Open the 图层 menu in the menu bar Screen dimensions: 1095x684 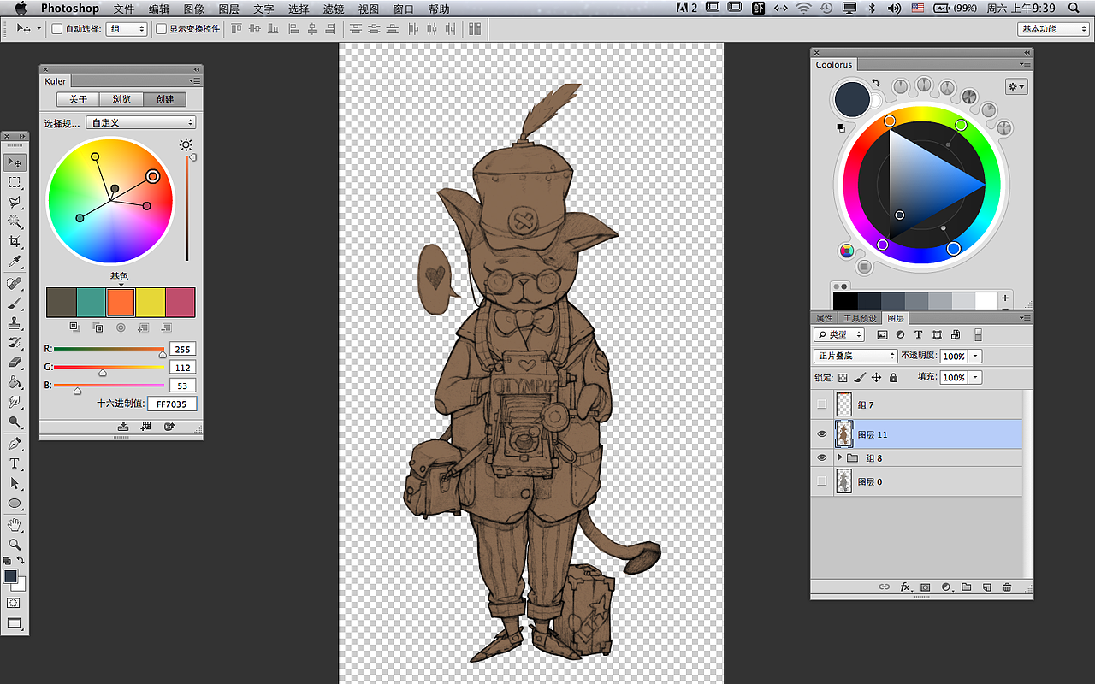228,9
